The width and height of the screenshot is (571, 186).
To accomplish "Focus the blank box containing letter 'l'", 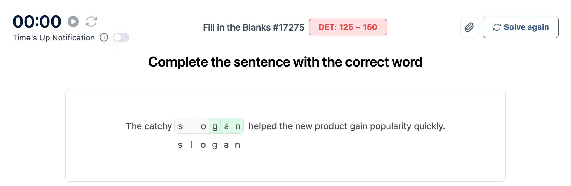I will point(192,126).
